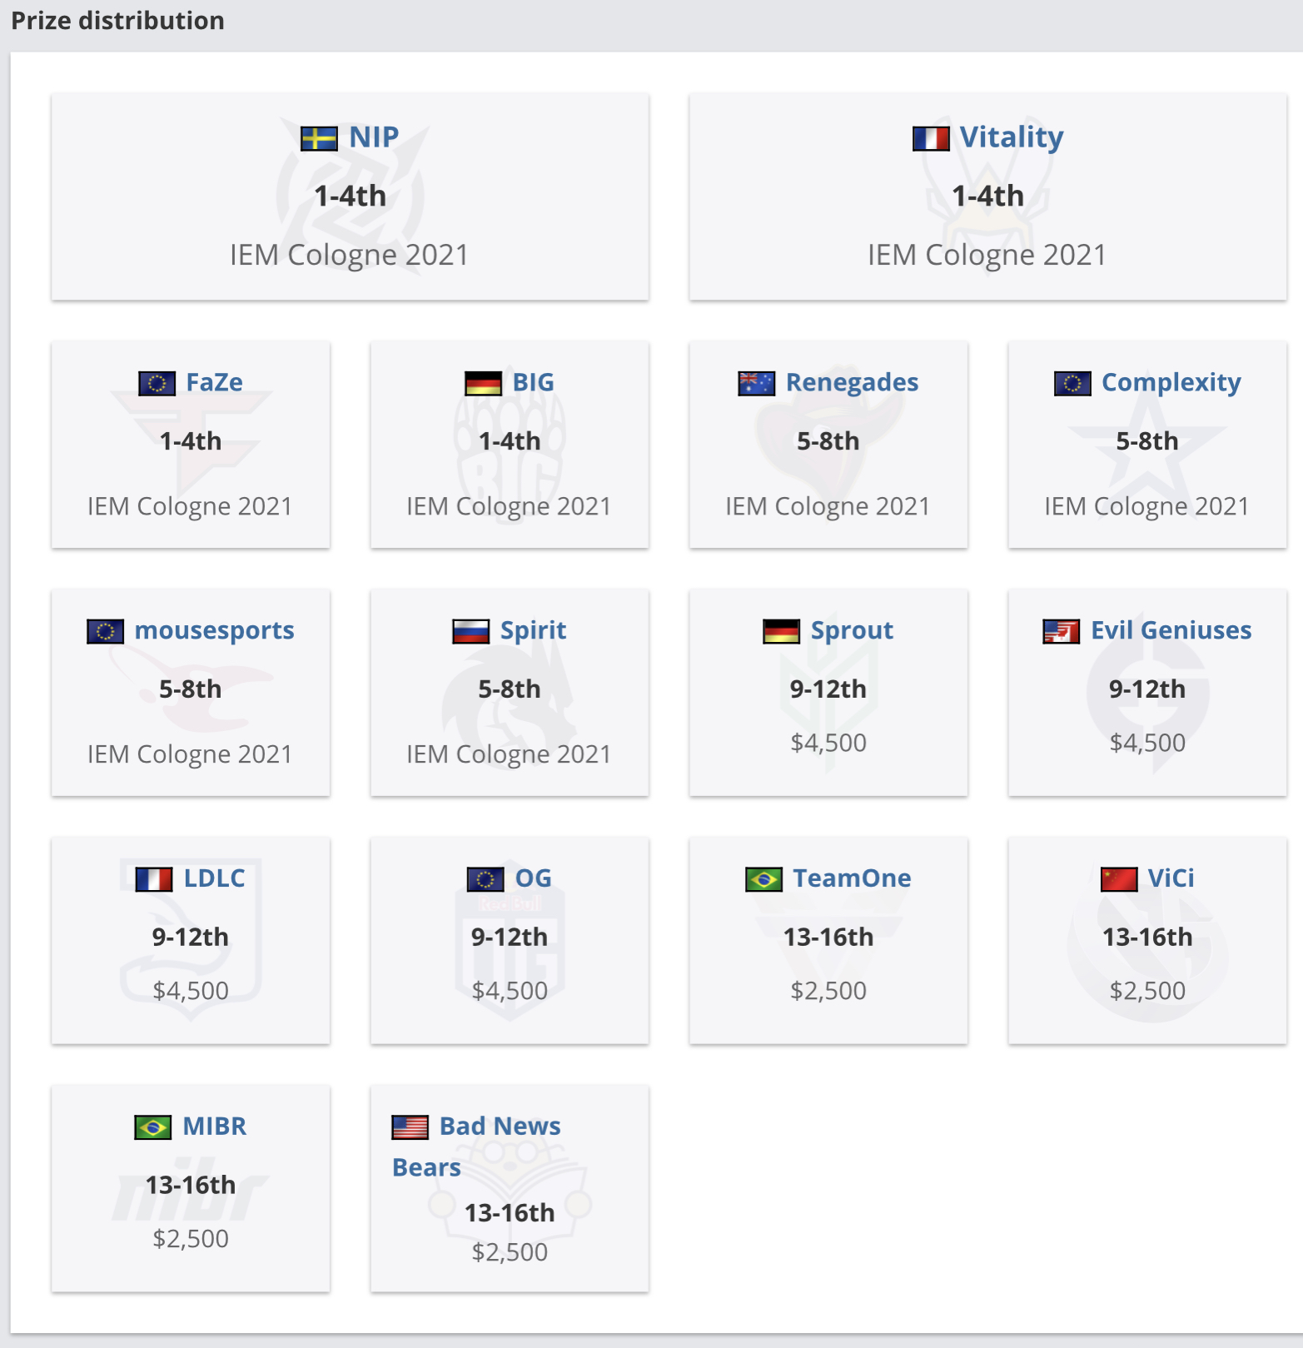Click the Chinese flag beside ViCi

pyautogui.click(x=1118, y=879)
